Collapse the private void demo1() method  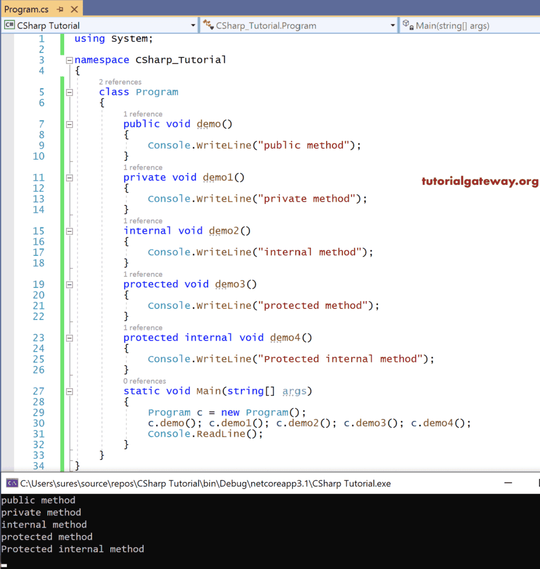click(x=69, y=178)
